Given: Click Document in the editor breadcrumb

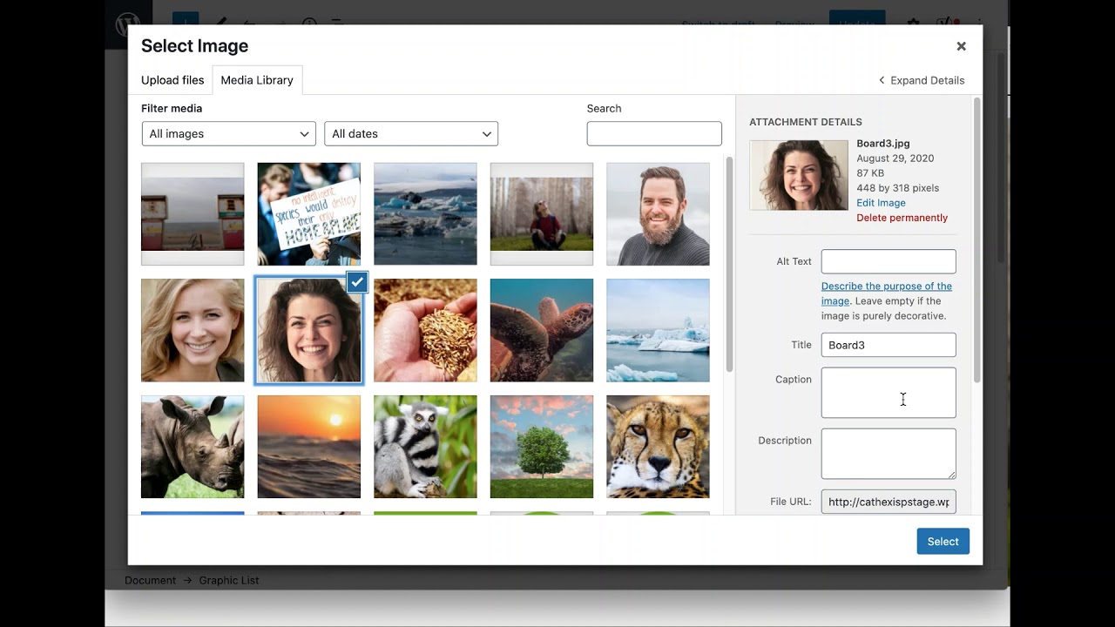Looking at the screenshot, I should tap(150, 580).
